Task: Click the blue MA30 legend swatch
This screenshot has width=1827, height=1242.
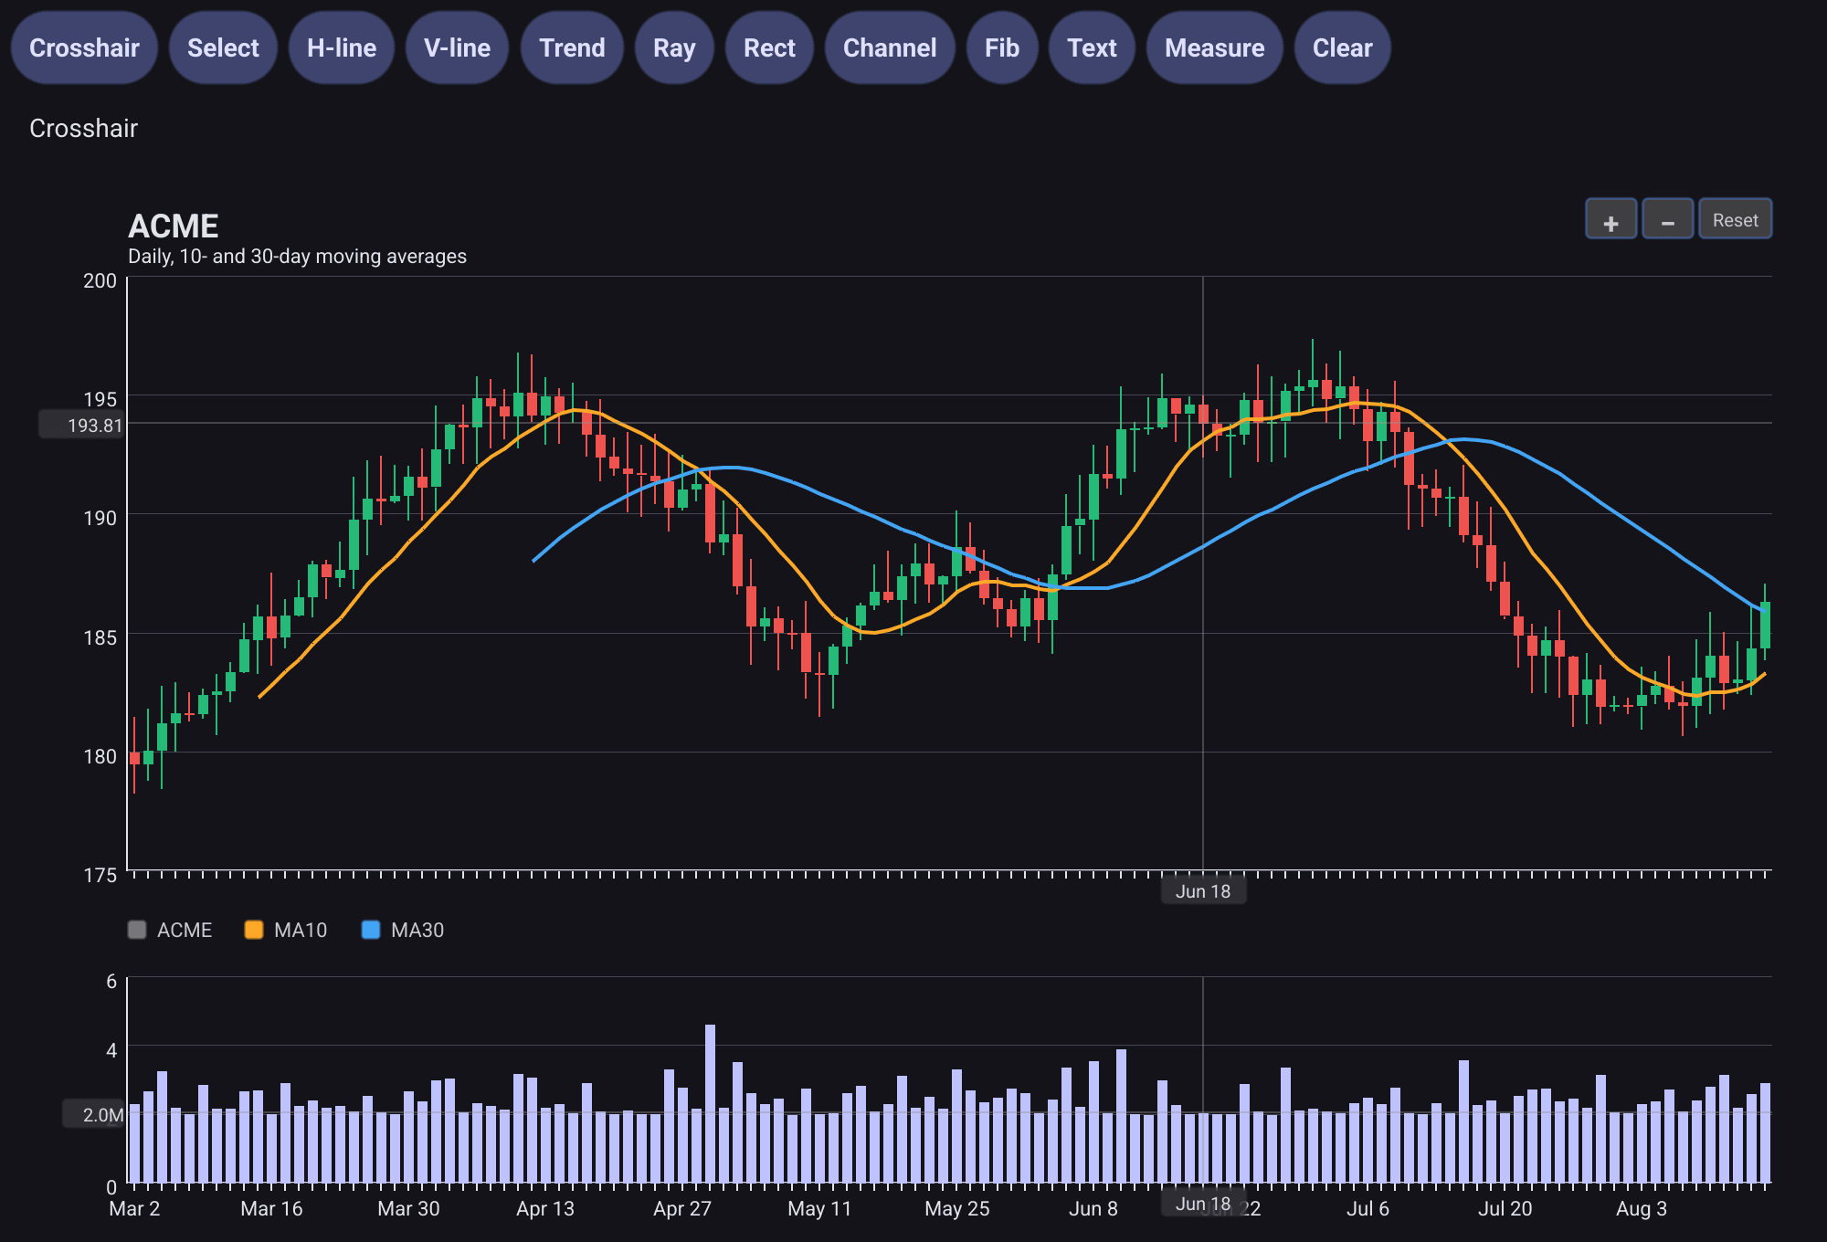Action: click(371, 930)
